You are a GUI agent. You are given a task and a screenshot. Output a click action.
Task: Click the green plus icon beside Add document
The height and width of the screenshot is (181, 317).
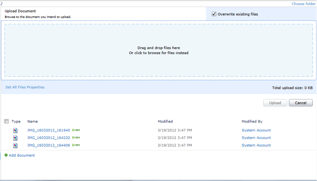6,155
